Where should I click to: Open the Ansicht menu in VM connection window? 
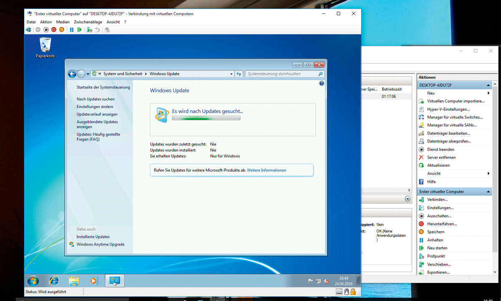[x=113, y=22]
